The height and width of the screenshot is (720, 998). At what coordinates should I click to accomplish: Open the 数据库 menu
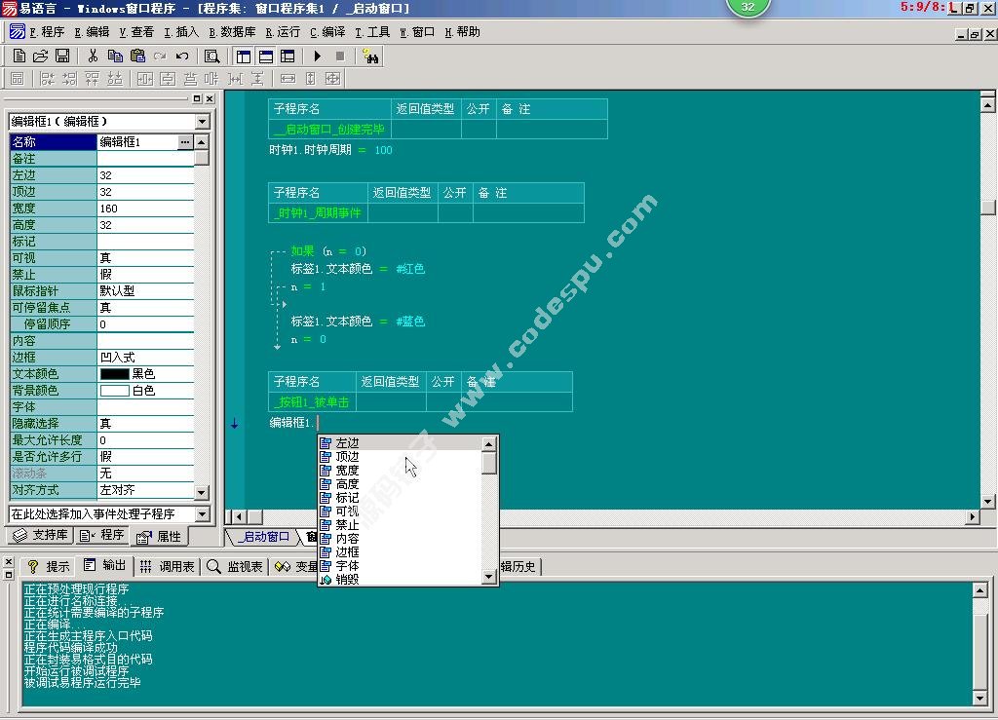(232, 32)
